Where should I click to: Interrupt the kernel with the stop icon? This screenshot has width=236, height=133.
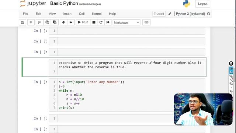pos(94,22)
